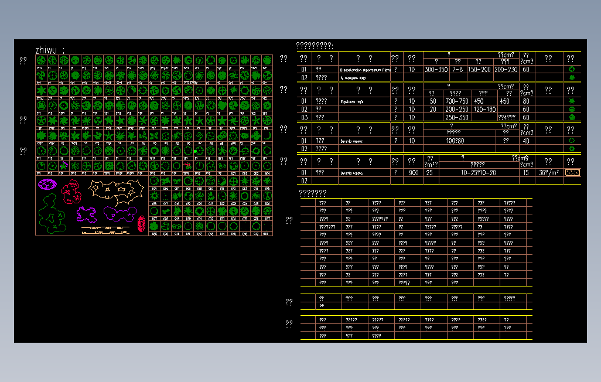Click the '200-250' table cell
601x382 pixels.
[x=457, y=110]
